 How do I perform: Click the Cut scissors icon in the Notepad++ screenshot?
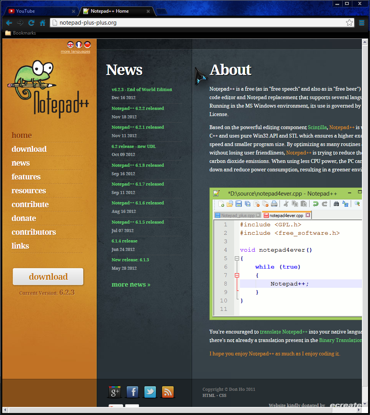click(x=286, y=204)
